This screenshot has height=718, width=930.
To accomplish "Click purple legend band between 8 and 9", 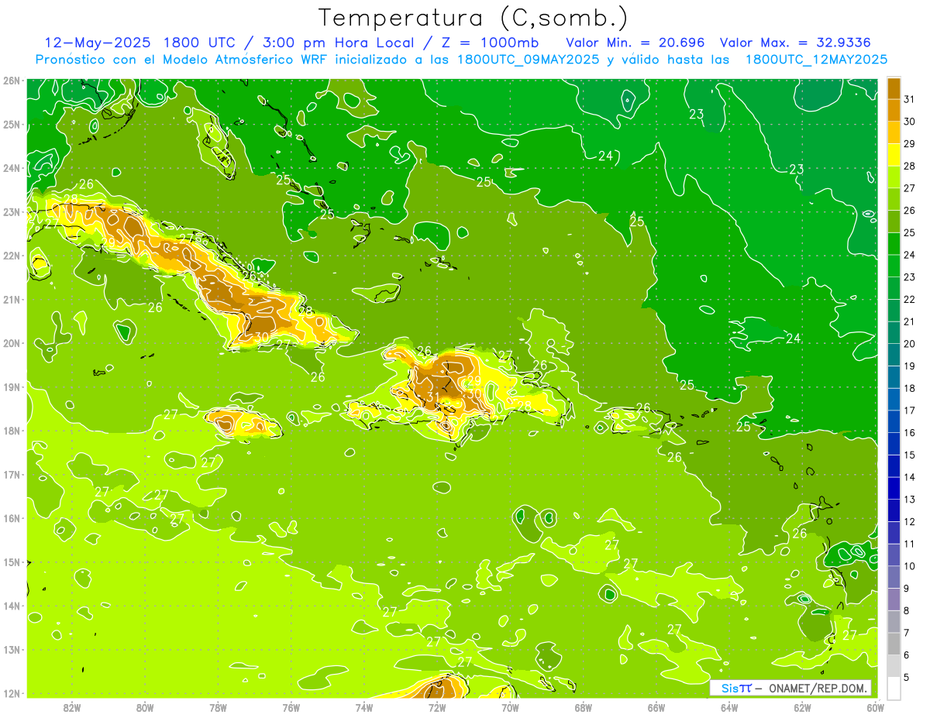I will [894, 599].
